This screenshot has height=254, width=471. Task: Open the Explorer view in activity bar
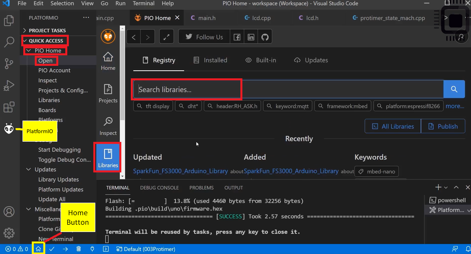pos(9,21)
